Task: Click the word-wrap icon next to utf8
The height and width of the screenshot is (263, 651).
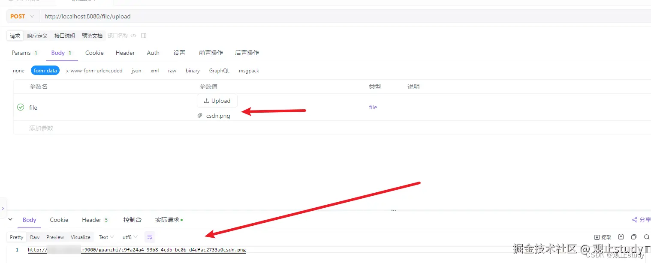Action: 149,236
